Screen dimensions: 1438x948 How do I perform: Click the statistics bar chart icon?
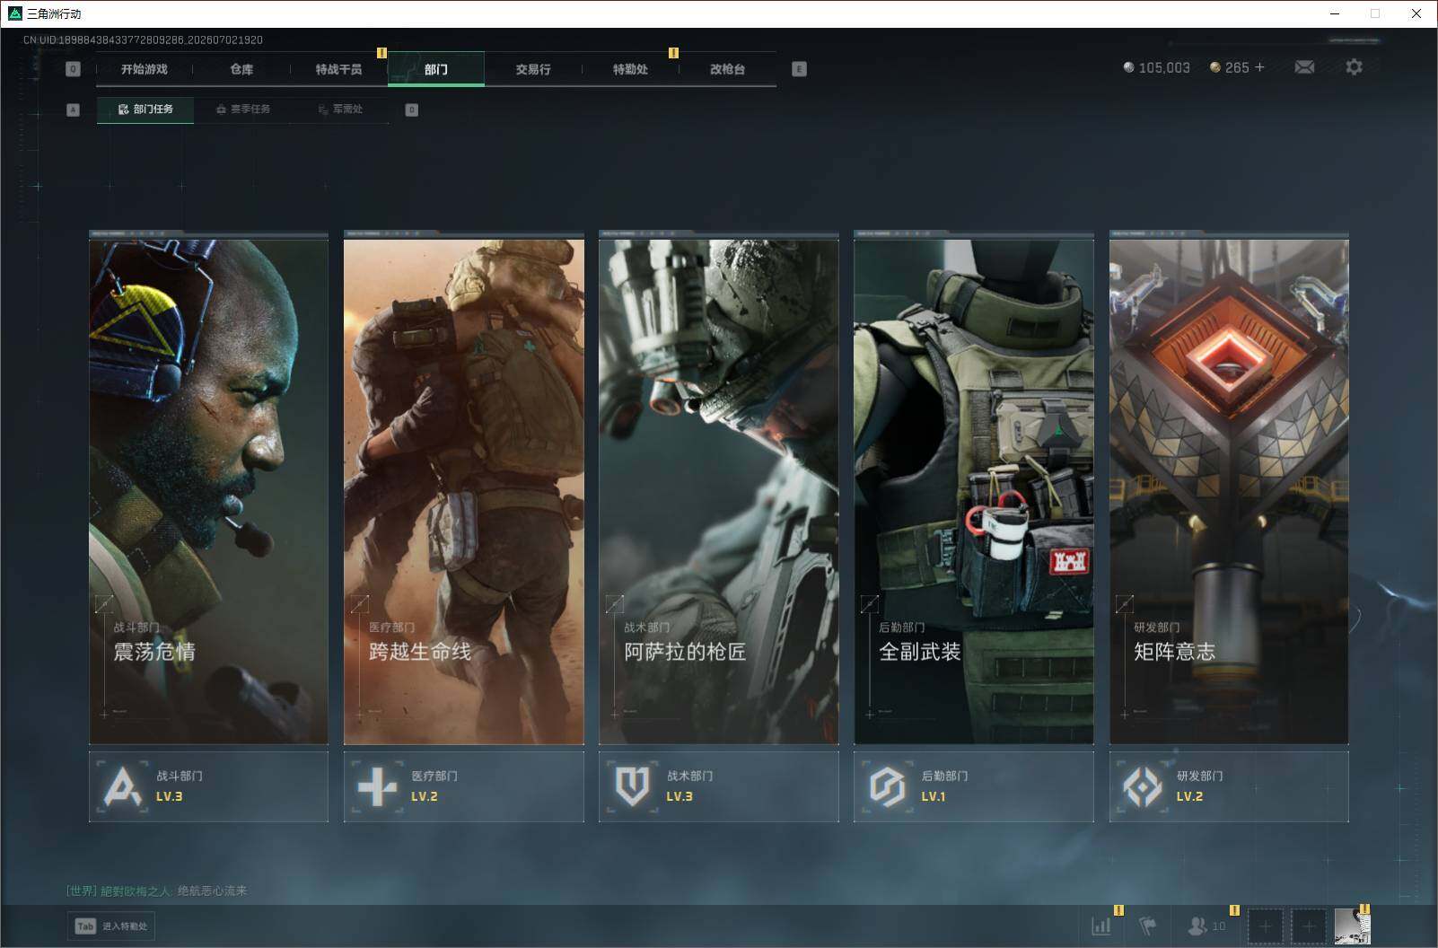click(x=1100, y=926)
